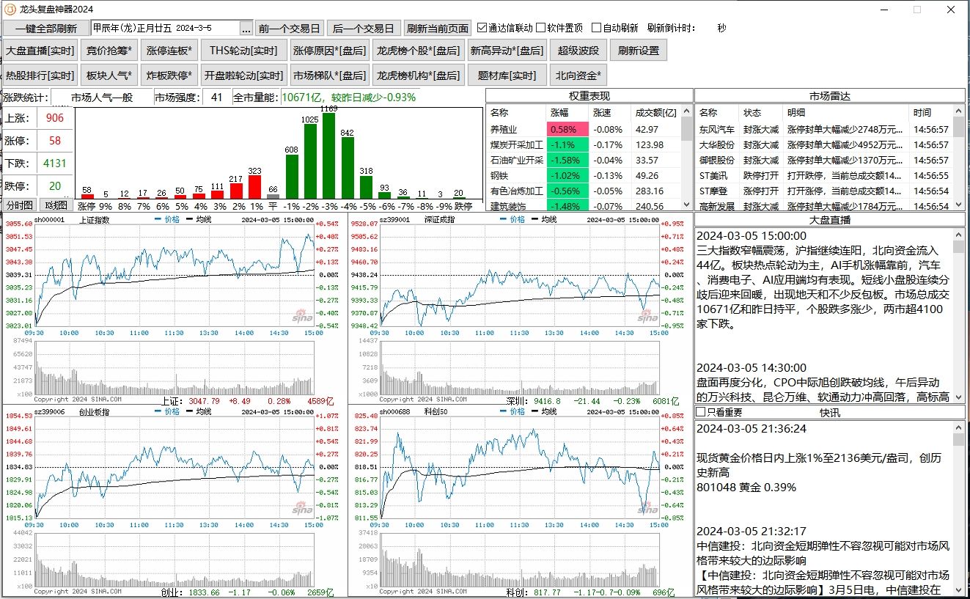Click the 上涨 count 906
The width and height of the screenshot is (970, 599).
pos(54,118)
